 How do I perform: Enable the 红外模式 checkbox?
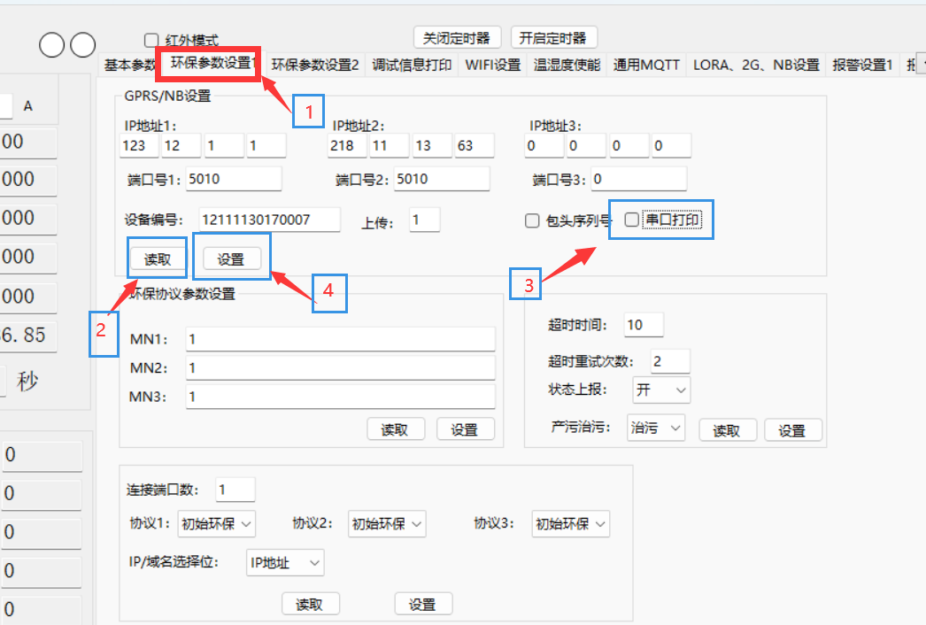tap(151, 40)
